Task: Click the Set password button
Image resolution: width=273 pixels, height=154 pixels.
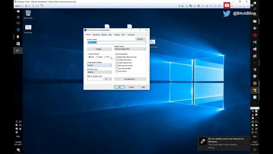Action: point(130,79)
